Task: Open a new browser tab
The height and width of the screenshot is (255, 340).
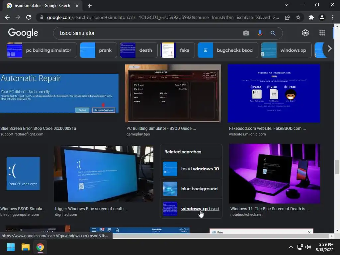Action: pyautogui.click(x=90, y=6)
